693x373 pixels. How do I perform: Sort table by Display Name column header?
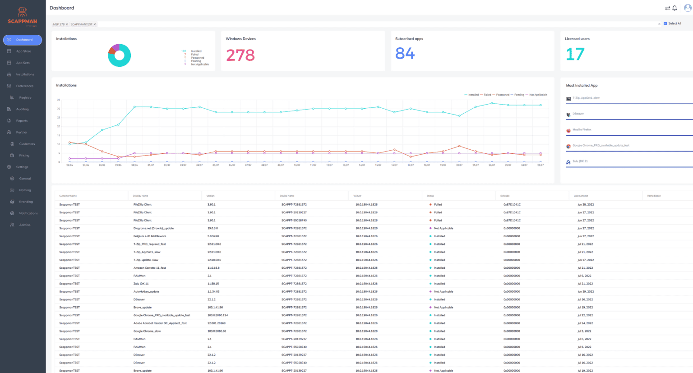pos(141,196)
